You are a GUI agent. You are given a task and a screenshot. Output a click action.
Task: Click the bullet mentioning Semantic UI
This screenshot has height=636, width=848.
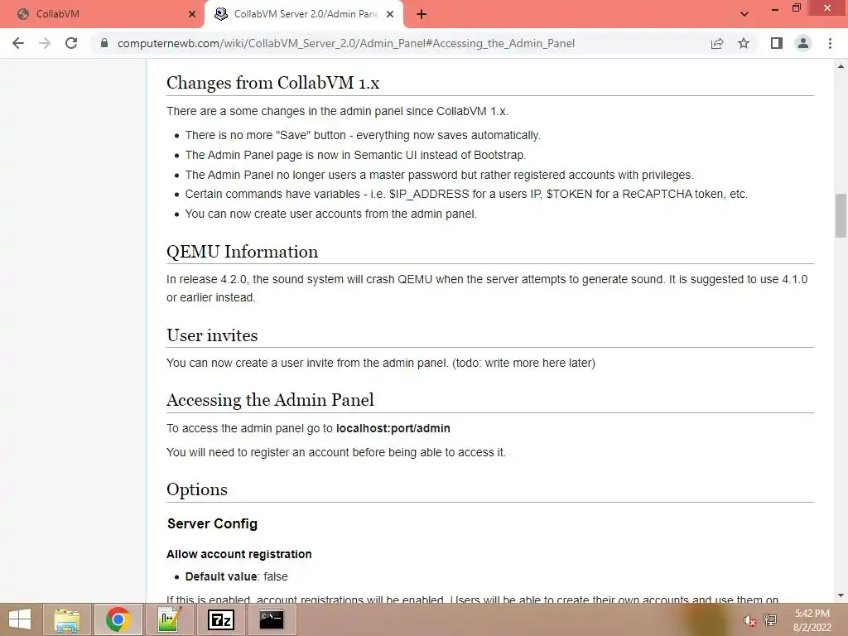pos(355,155)
